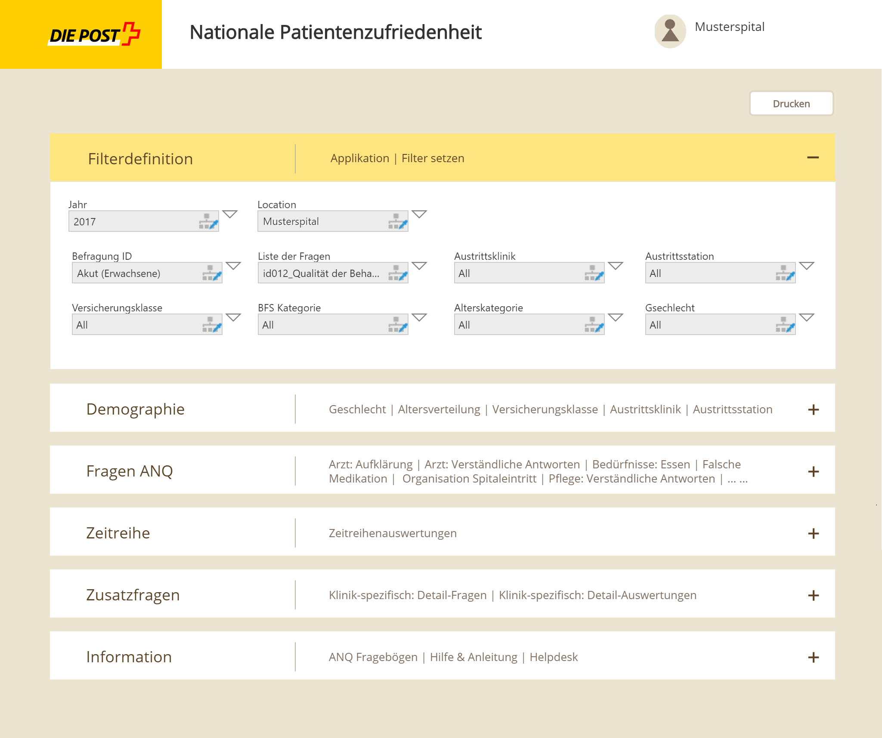The height and width of the screenshot is (738, 882).
Task: Open the Gsechlecht dropdown arrow
Action: click(806, 317)
